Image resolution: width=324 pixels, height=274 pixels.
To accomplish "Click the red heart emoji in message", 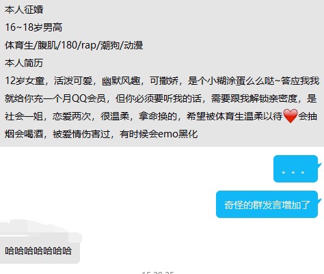I will click(x=291, y=116).
